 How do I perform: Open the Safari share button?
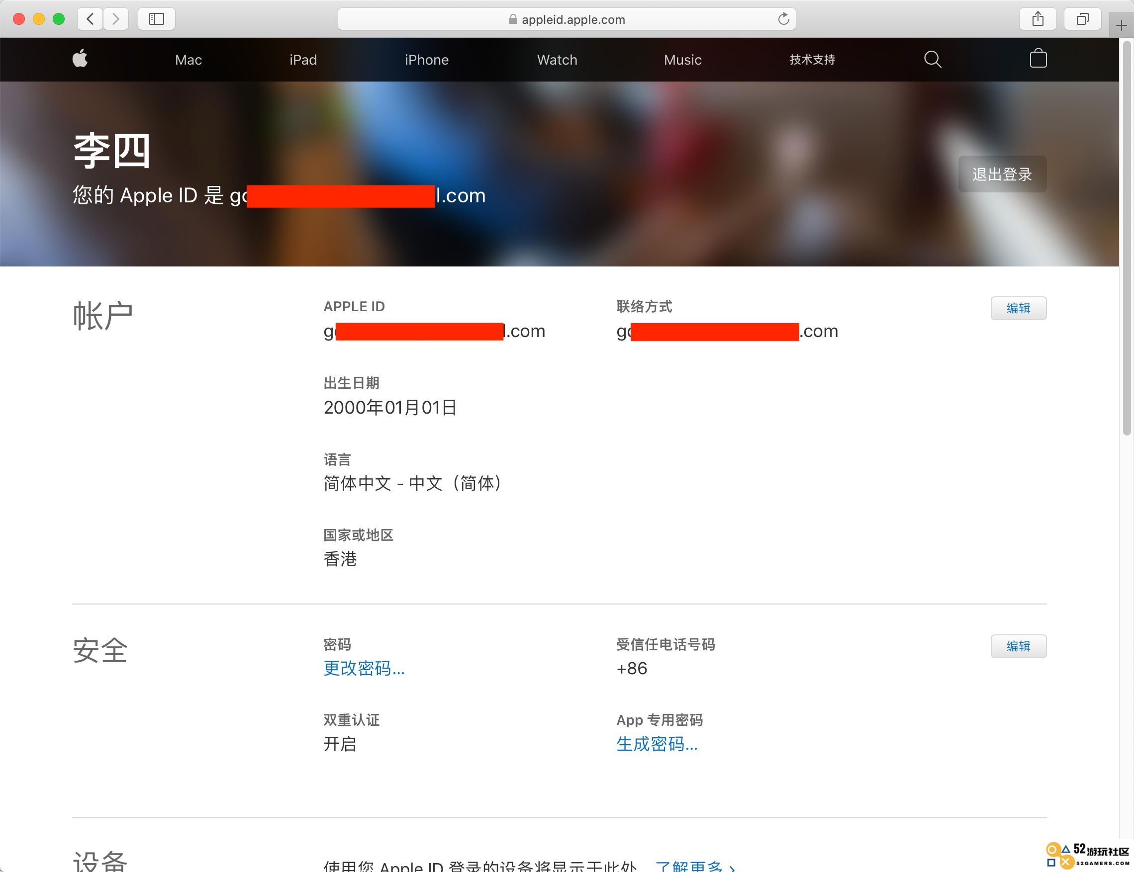1038,19
